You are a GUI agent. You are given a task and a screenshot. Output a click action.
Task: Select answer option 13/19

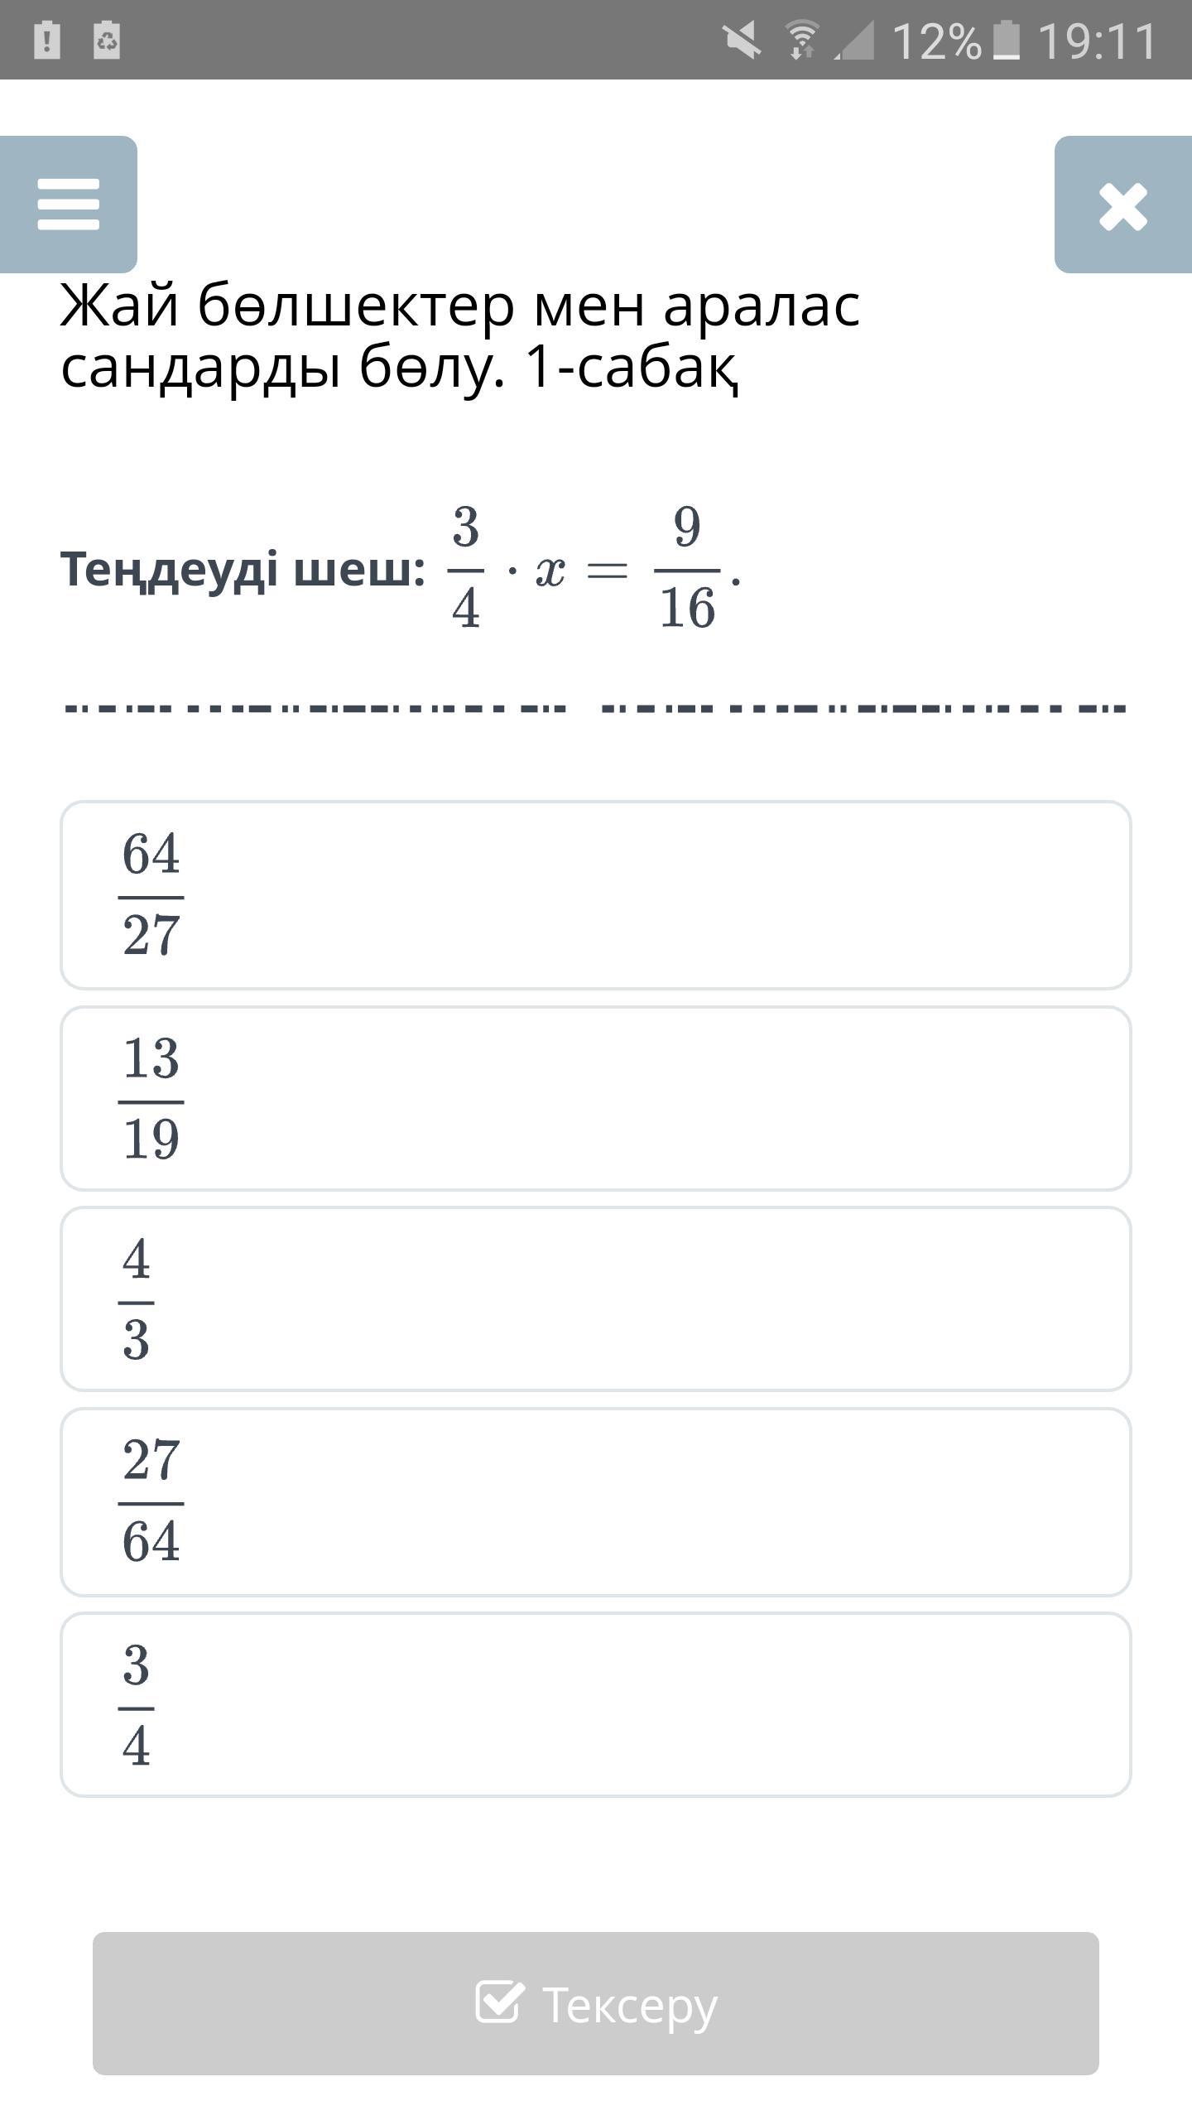coord(595,1098)
